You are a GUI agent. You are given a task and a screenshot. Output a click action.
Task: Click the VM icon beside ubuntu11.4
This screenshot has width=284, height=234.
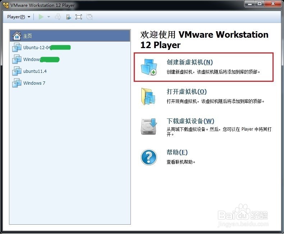[x=17, y=71]
